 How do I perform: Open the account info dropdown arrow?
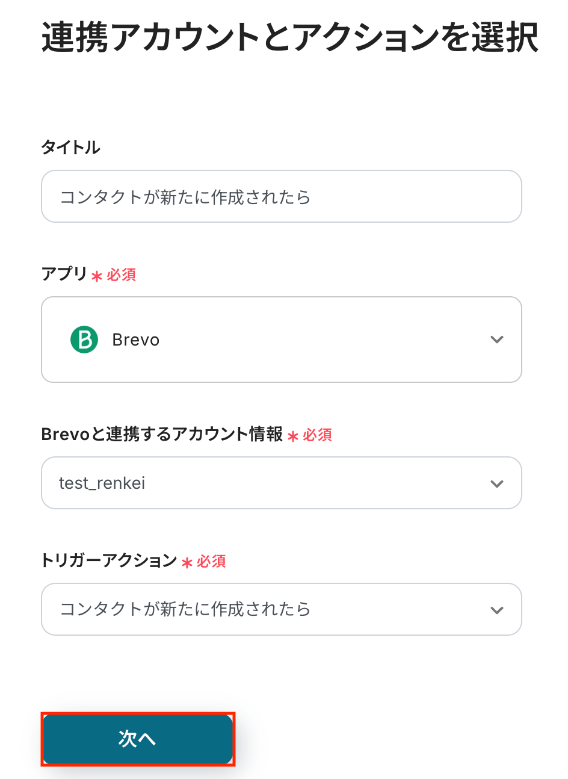[x=497, y=483]
